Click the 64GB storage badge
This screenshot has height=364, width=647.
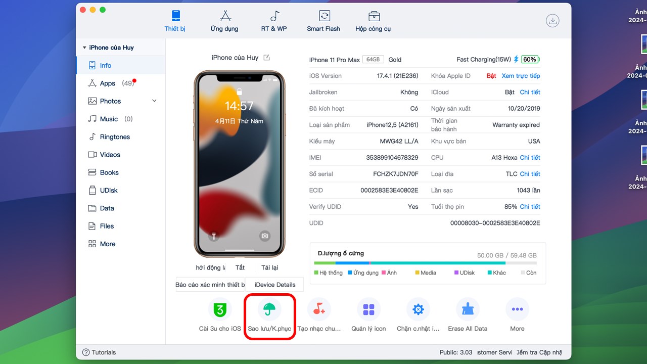coord(373,60)
